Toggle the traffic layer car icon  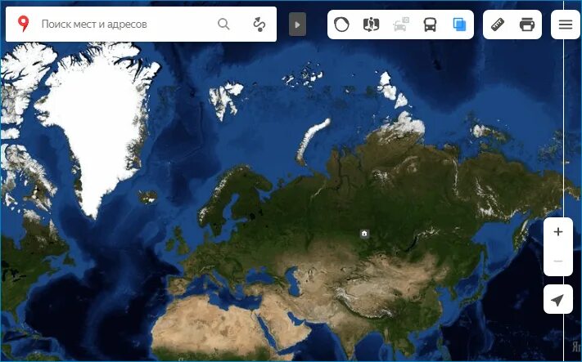click(x=400, y=25)
